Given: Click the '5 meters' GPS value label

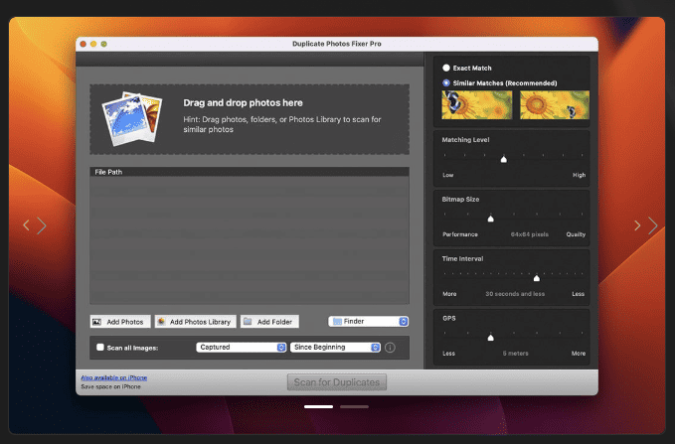Looking at the screenshot, I should coord(515,354).
